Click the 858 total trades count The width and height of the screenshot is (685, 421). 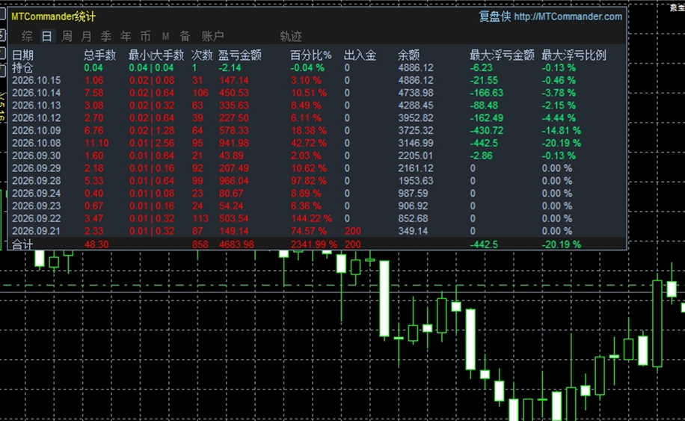click(200, 245)
